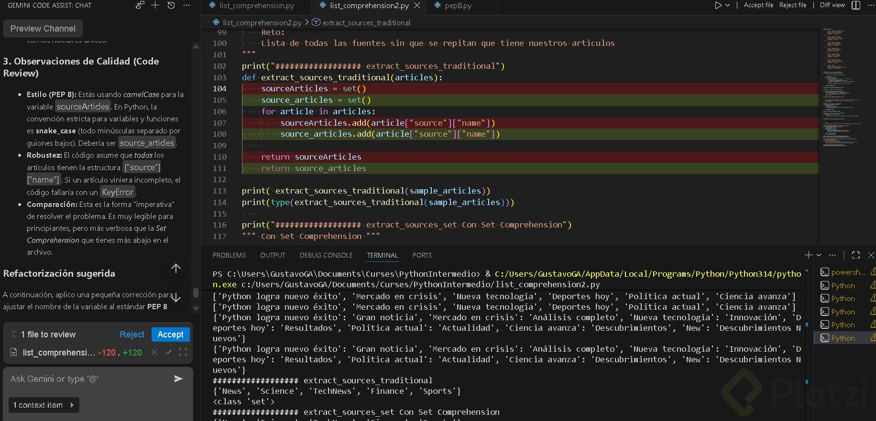Open run options dropdown next to play
This screenshot has height=421, width=876.
[x=728, y=5]
